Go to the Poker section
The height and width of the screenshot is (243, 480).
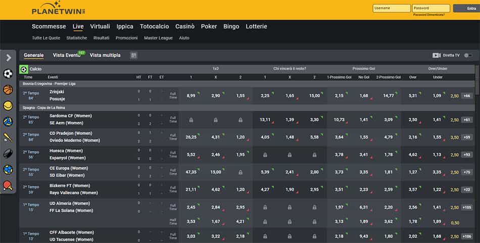pyautogui.click(x=209, y=27)
